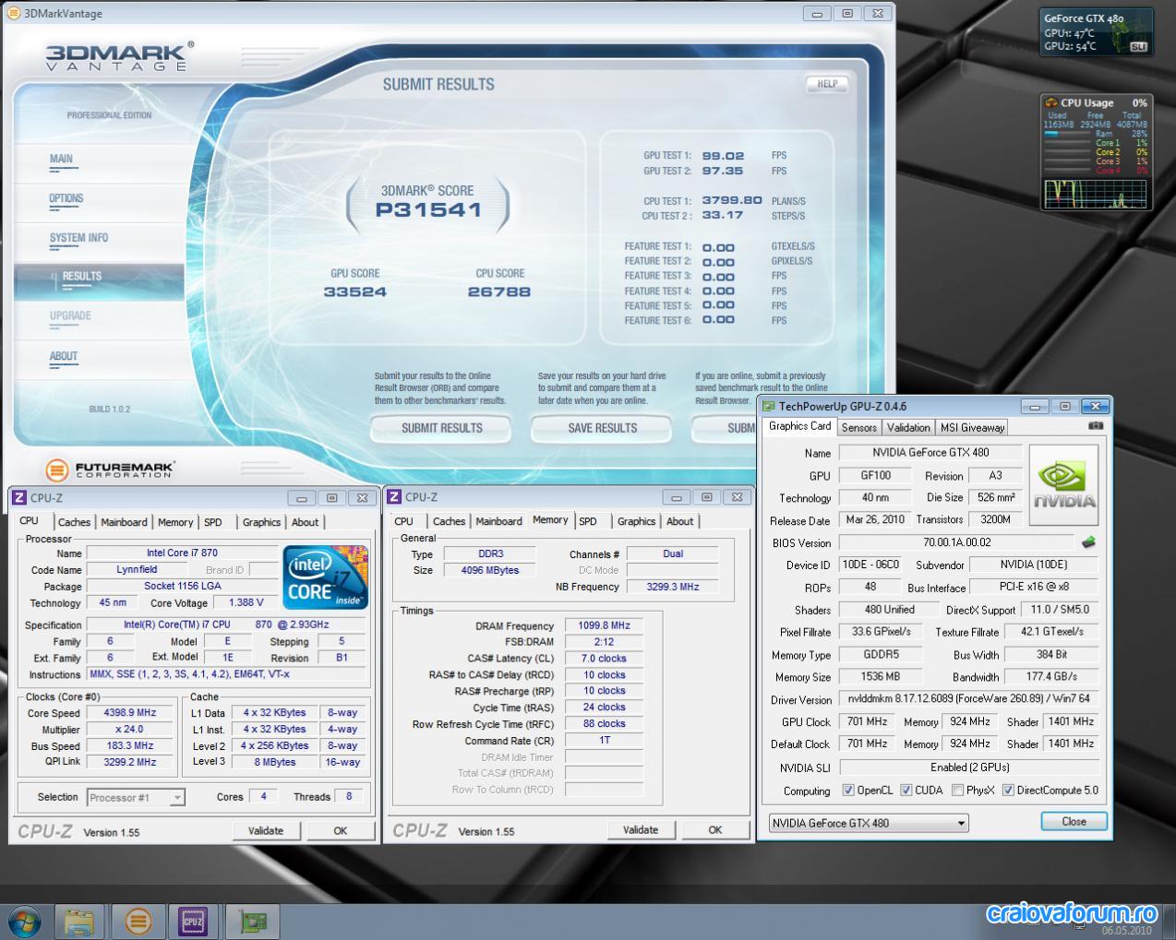1176x940 pixels.
Task: Open the SPD tab in left CPU-Z
Action: point(213,522)
